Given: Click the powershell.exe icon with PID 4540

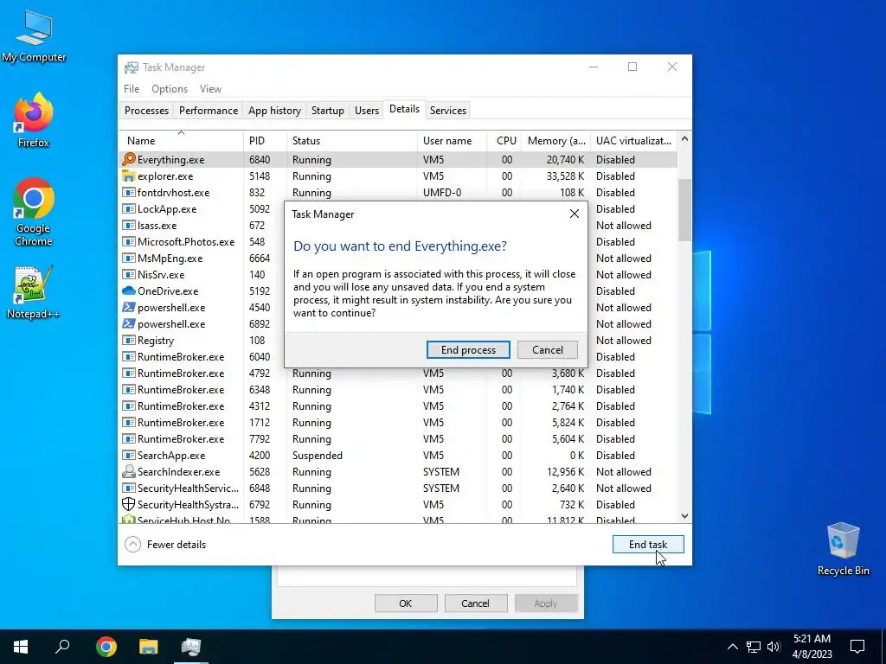Looking at the screenshot, I should pyautogui.click(x=129, y=308).
